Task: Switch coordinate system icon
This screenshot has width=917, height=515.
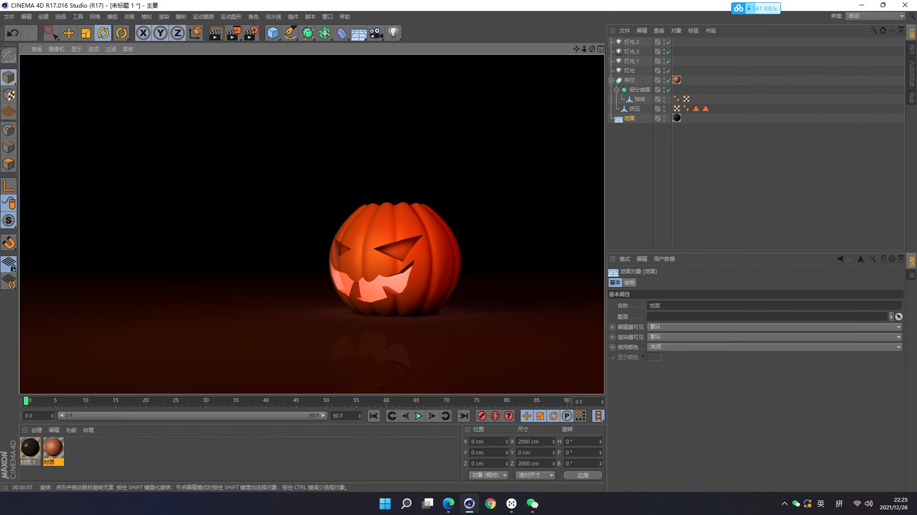Action: [x=195, y=33]
